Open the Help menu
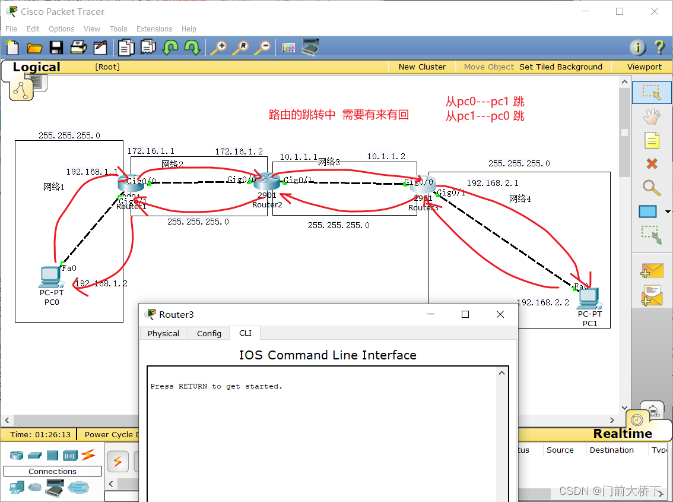The image size is (673, 502). 189,29
